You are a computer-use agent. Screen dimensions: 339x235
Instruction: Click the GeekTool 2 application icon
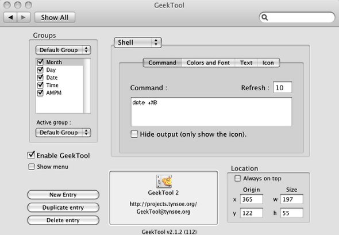coord(164,181)
